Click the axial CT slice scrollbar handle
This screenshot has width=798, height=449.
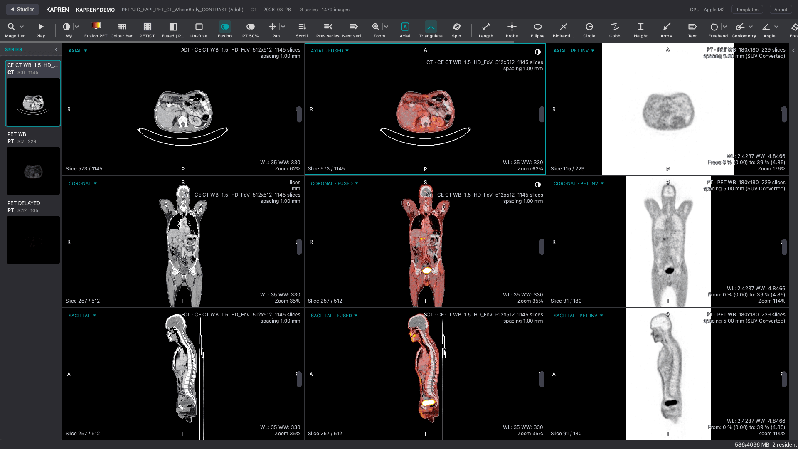pyautogui.click(x=299, y=114)
